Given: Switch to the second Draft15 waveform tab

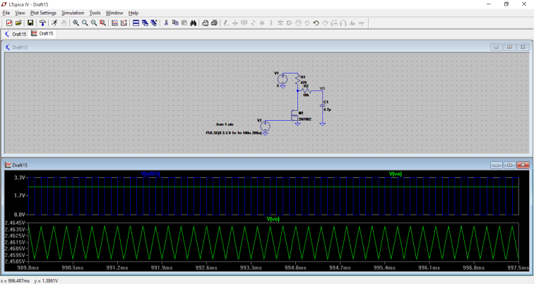Looking at the screenshot, I should (42, 33).
